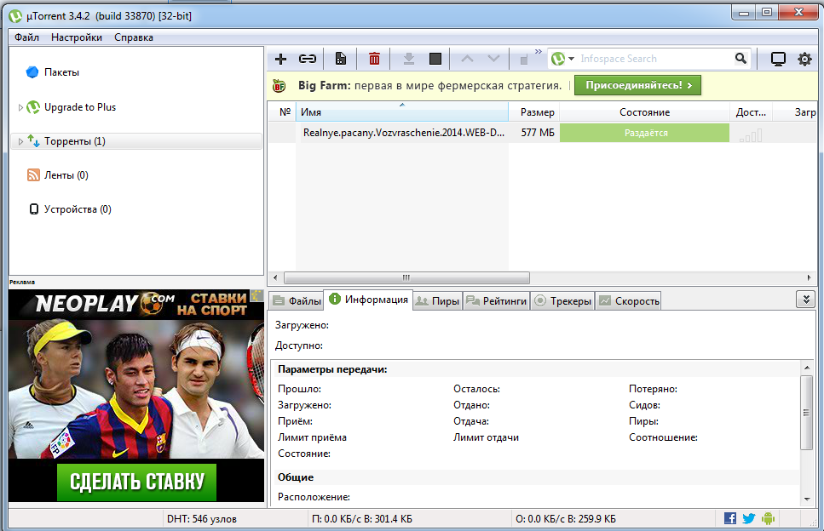Switch to the Пиры tab
824x531 pixels.
pos(438,301)
